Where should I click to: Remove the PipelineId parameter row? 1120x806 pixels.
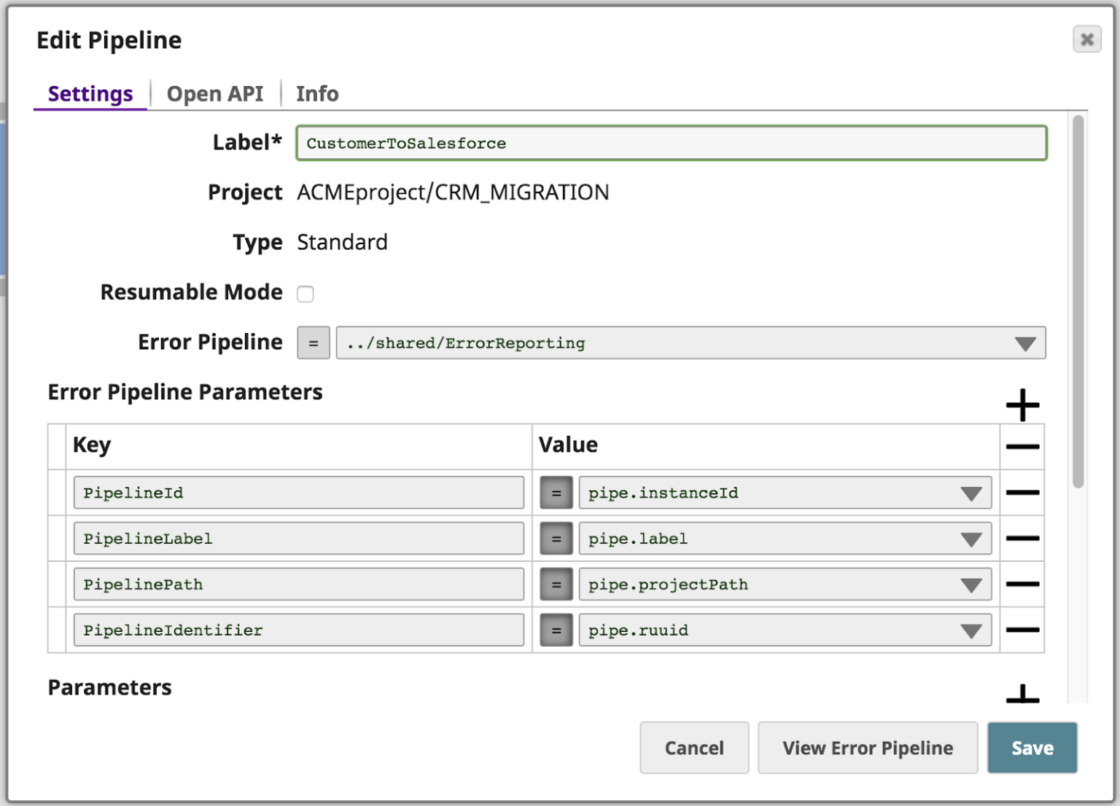(1024, 493)
